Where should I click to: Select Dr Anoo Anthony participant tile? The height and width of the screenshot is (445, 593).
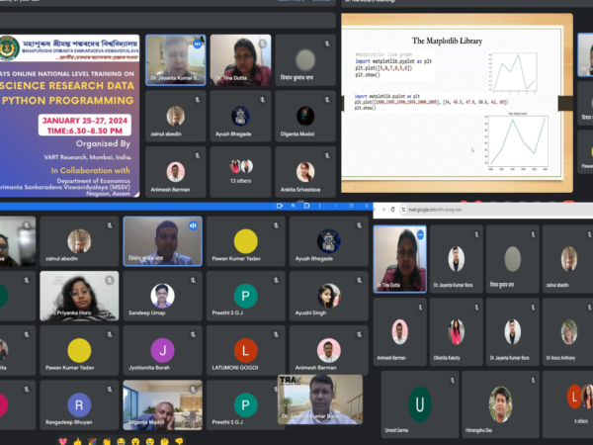tap(567, 332)
